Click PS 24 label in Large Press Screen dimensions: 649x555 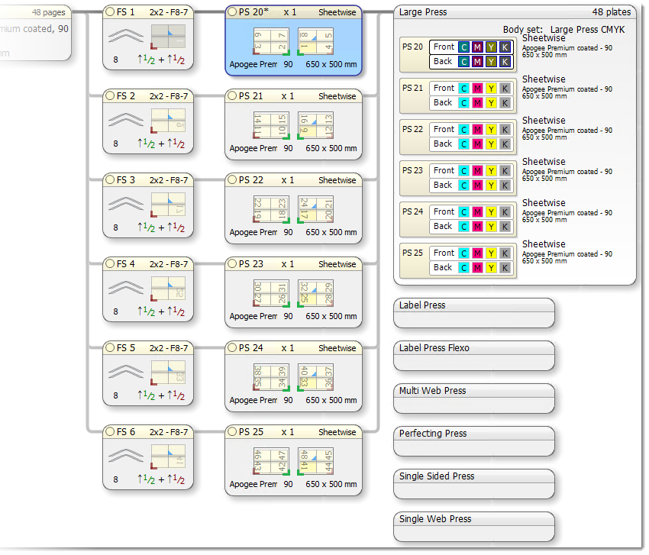tap(412, 211)
